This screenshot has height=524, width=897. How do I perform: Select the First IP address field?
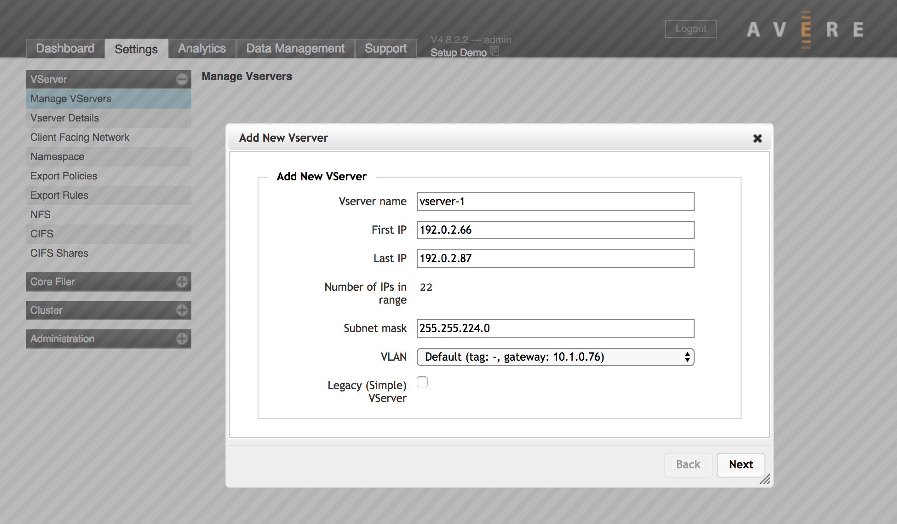[557, 230]
